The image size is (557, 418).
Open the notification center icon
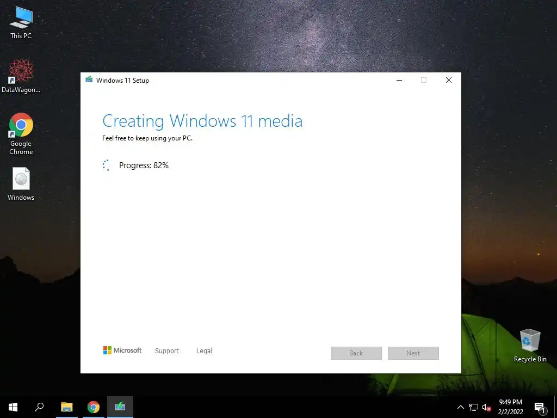(x=540, y=407)
